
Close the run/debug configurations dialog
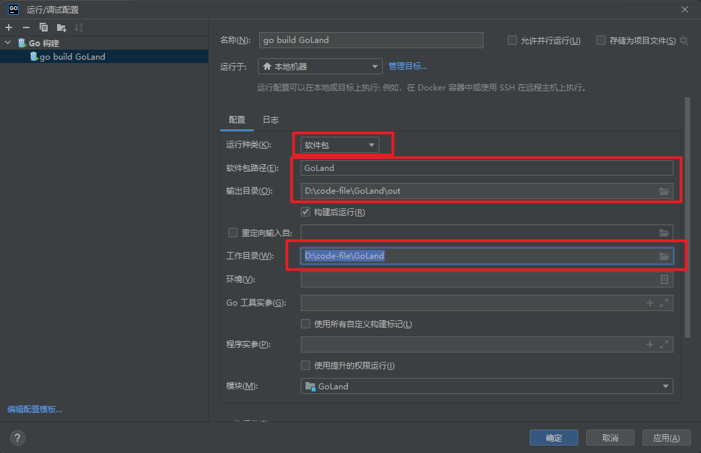[684, 9]
